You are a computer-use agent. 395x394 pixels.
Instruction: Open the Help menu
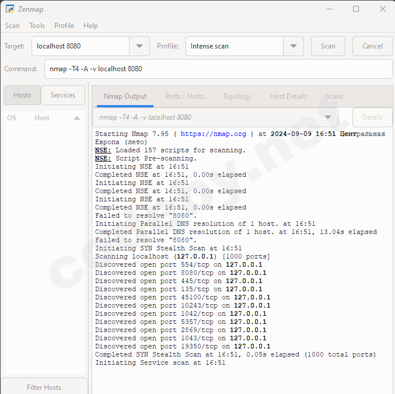pyautogui.click(x=90, y=26)
